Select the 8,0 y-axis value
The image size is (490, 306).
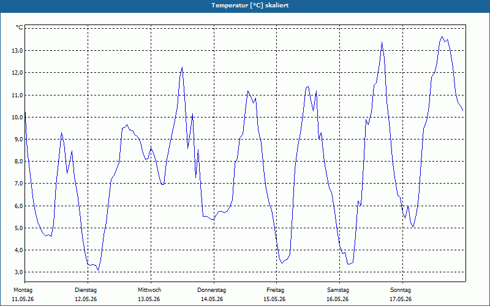click(x=18, y=162)
